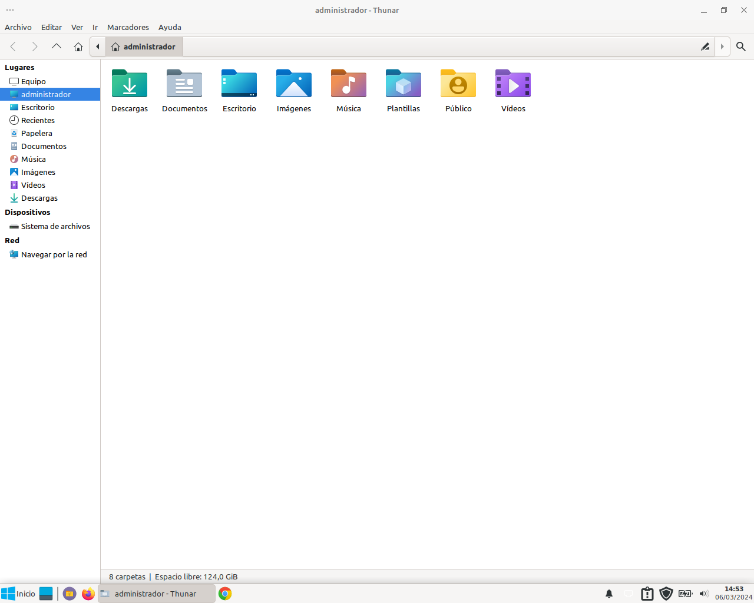Click the status bar '8 carpetas' text
This screenshot has width=754, height=603.
pyautogui.click(x=127, y=577)
